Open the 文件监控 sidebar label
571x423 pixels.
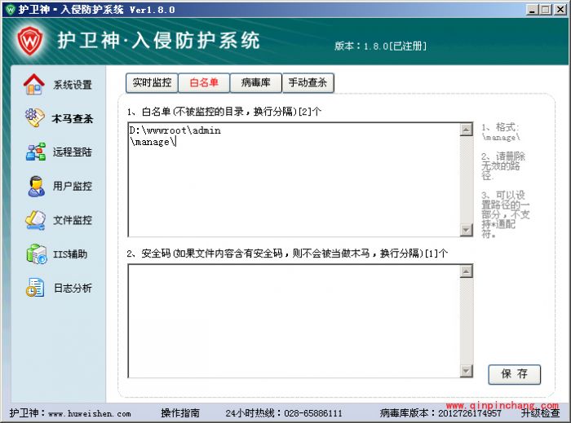[x=73, y=220]
